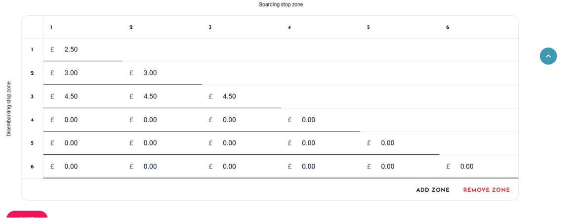This screenshot has height=223, width=576.
Task: Select fare field boarding 2, disembarking 5
Action: [163, 143]
